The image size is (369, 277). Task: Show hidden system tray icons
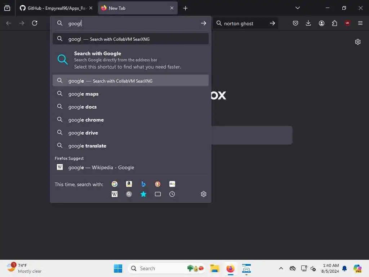281,268
